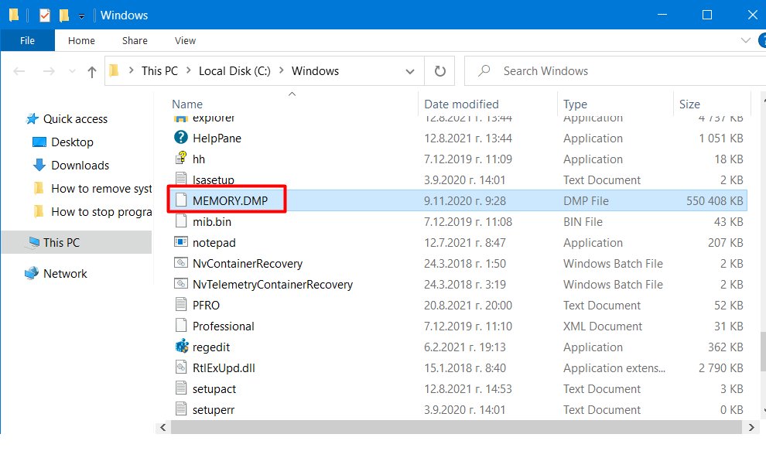Open the File ribbon tab
This screenshot has height=458, width=766.
pos(27,40)
